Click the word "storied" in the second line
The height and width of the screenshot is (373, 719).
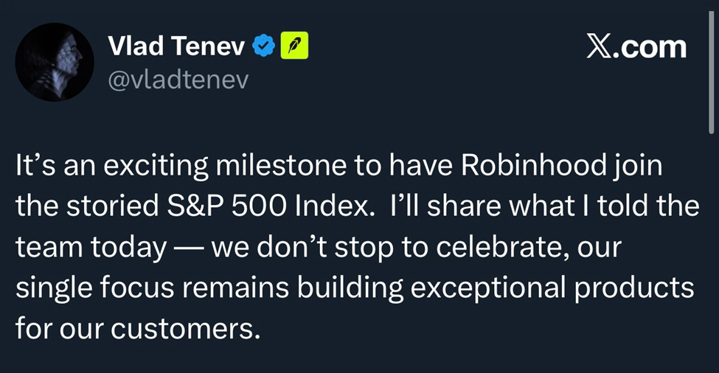tap(112, 206)
